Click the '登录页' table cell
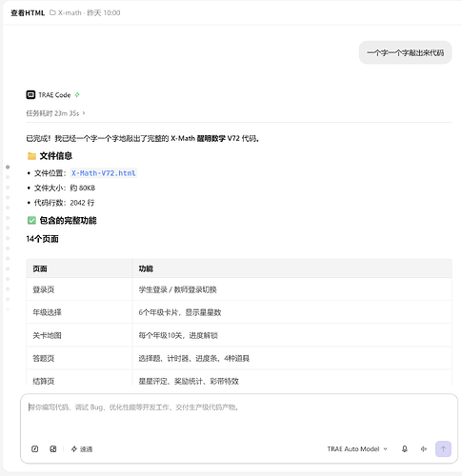462x476 pixels. point(79,289)
